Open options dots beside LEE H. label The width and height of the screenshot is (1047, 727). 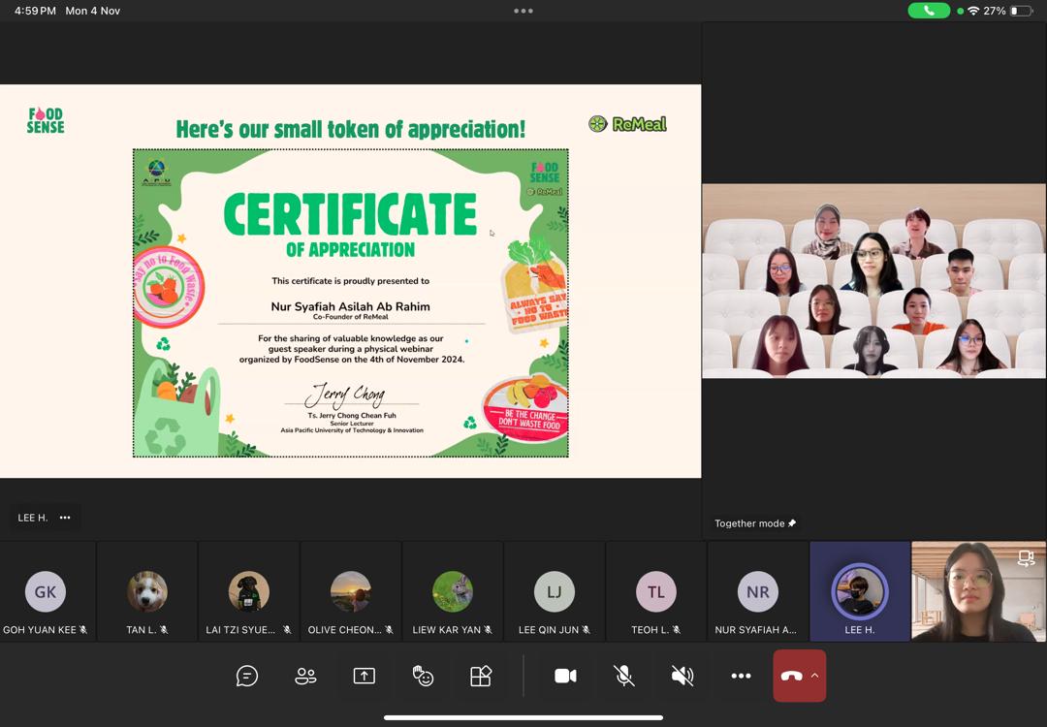pos(65,518)
